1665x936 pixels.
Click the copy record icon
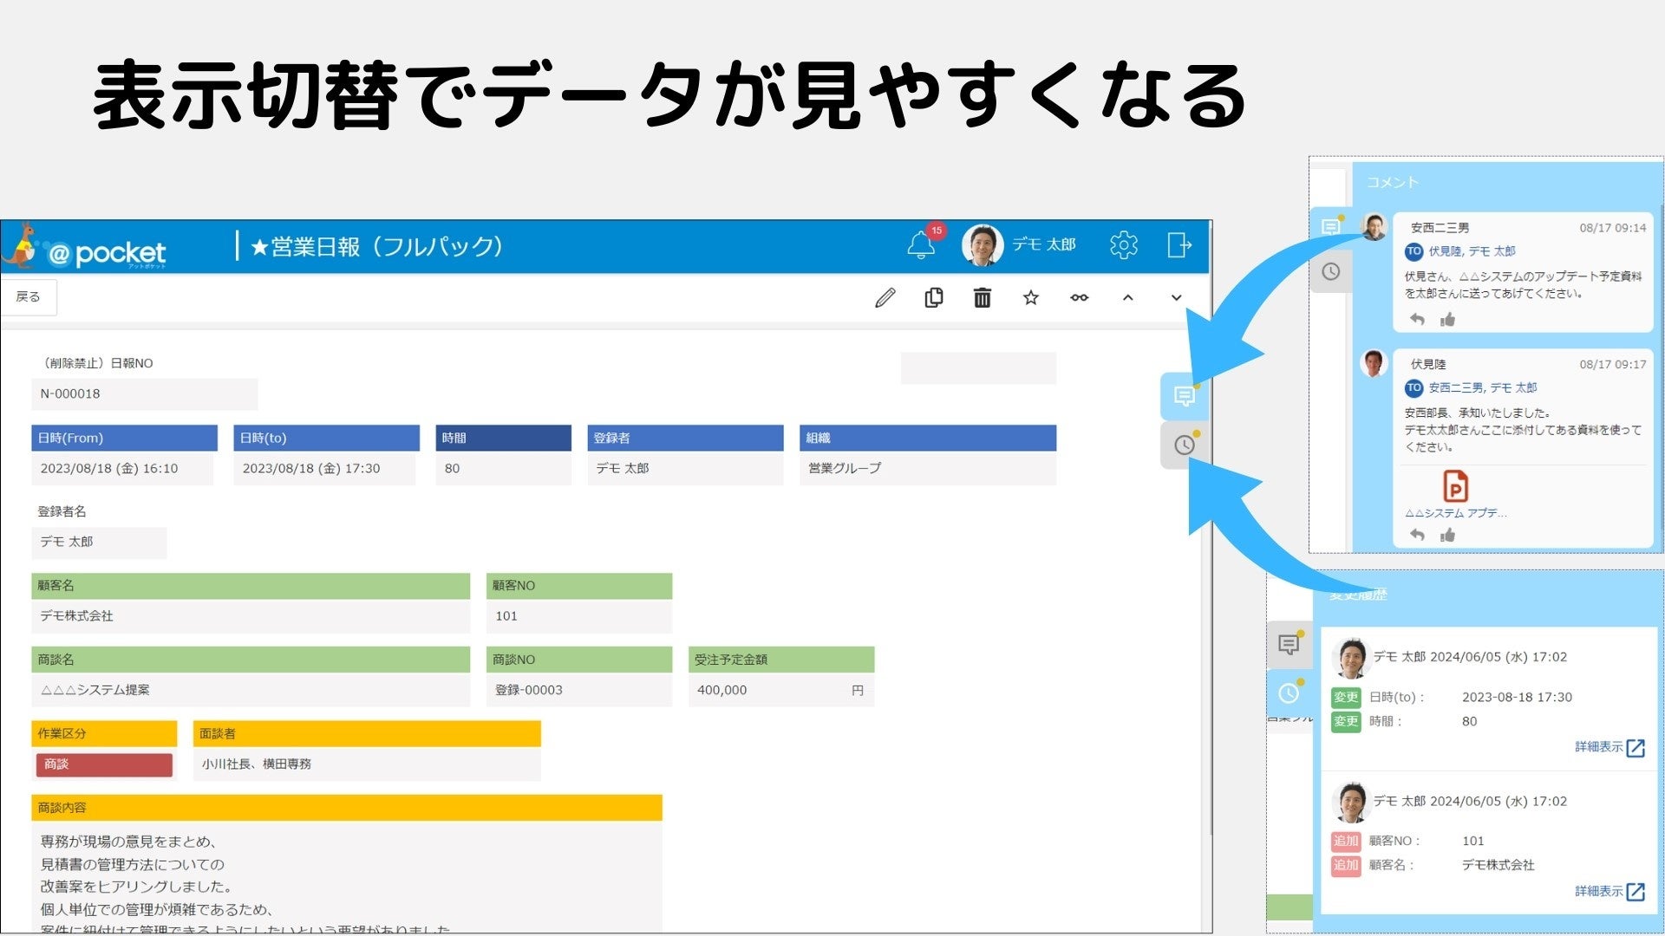tap(933, 298)
